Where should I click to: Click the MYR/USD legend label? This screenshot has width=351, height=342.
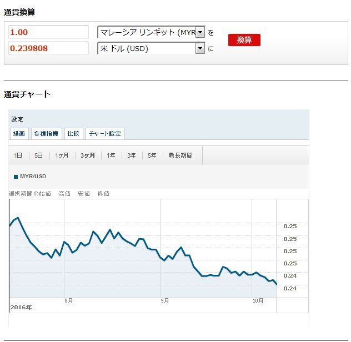click(x=33, y=177)
